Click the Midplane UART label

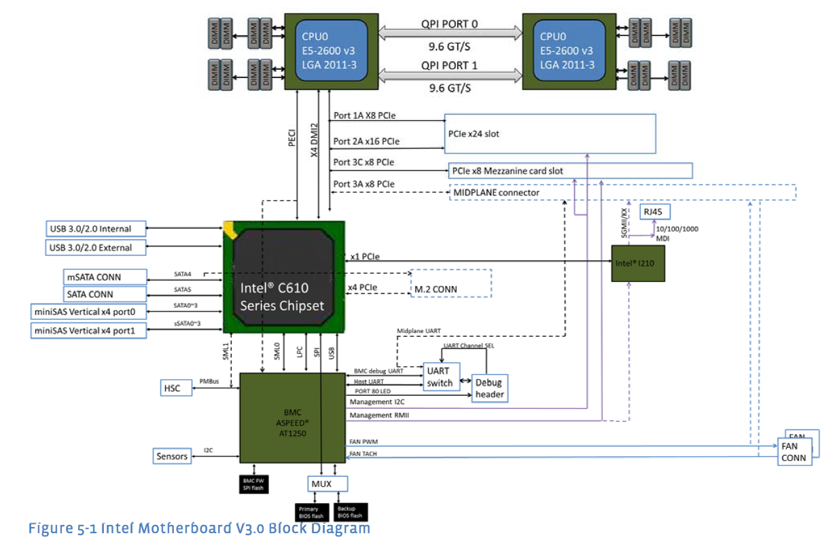419,331
